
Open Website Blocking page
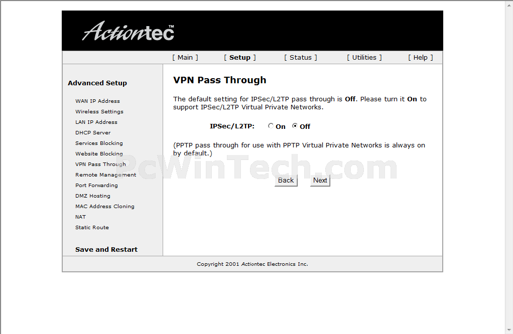99,153
